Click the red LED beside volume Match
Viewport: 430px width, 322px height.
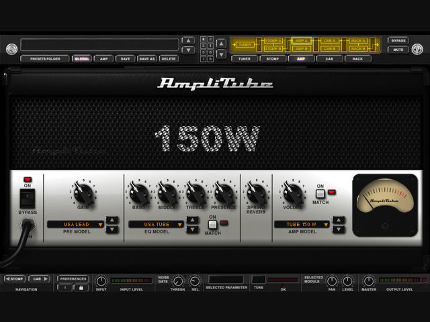pos(331,192)
